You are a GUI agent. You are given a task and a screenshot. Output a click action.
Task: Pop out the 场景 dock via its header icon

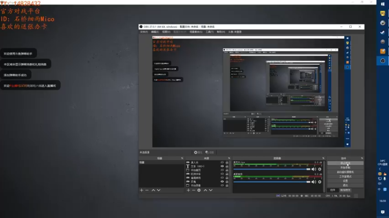(182, 158)
